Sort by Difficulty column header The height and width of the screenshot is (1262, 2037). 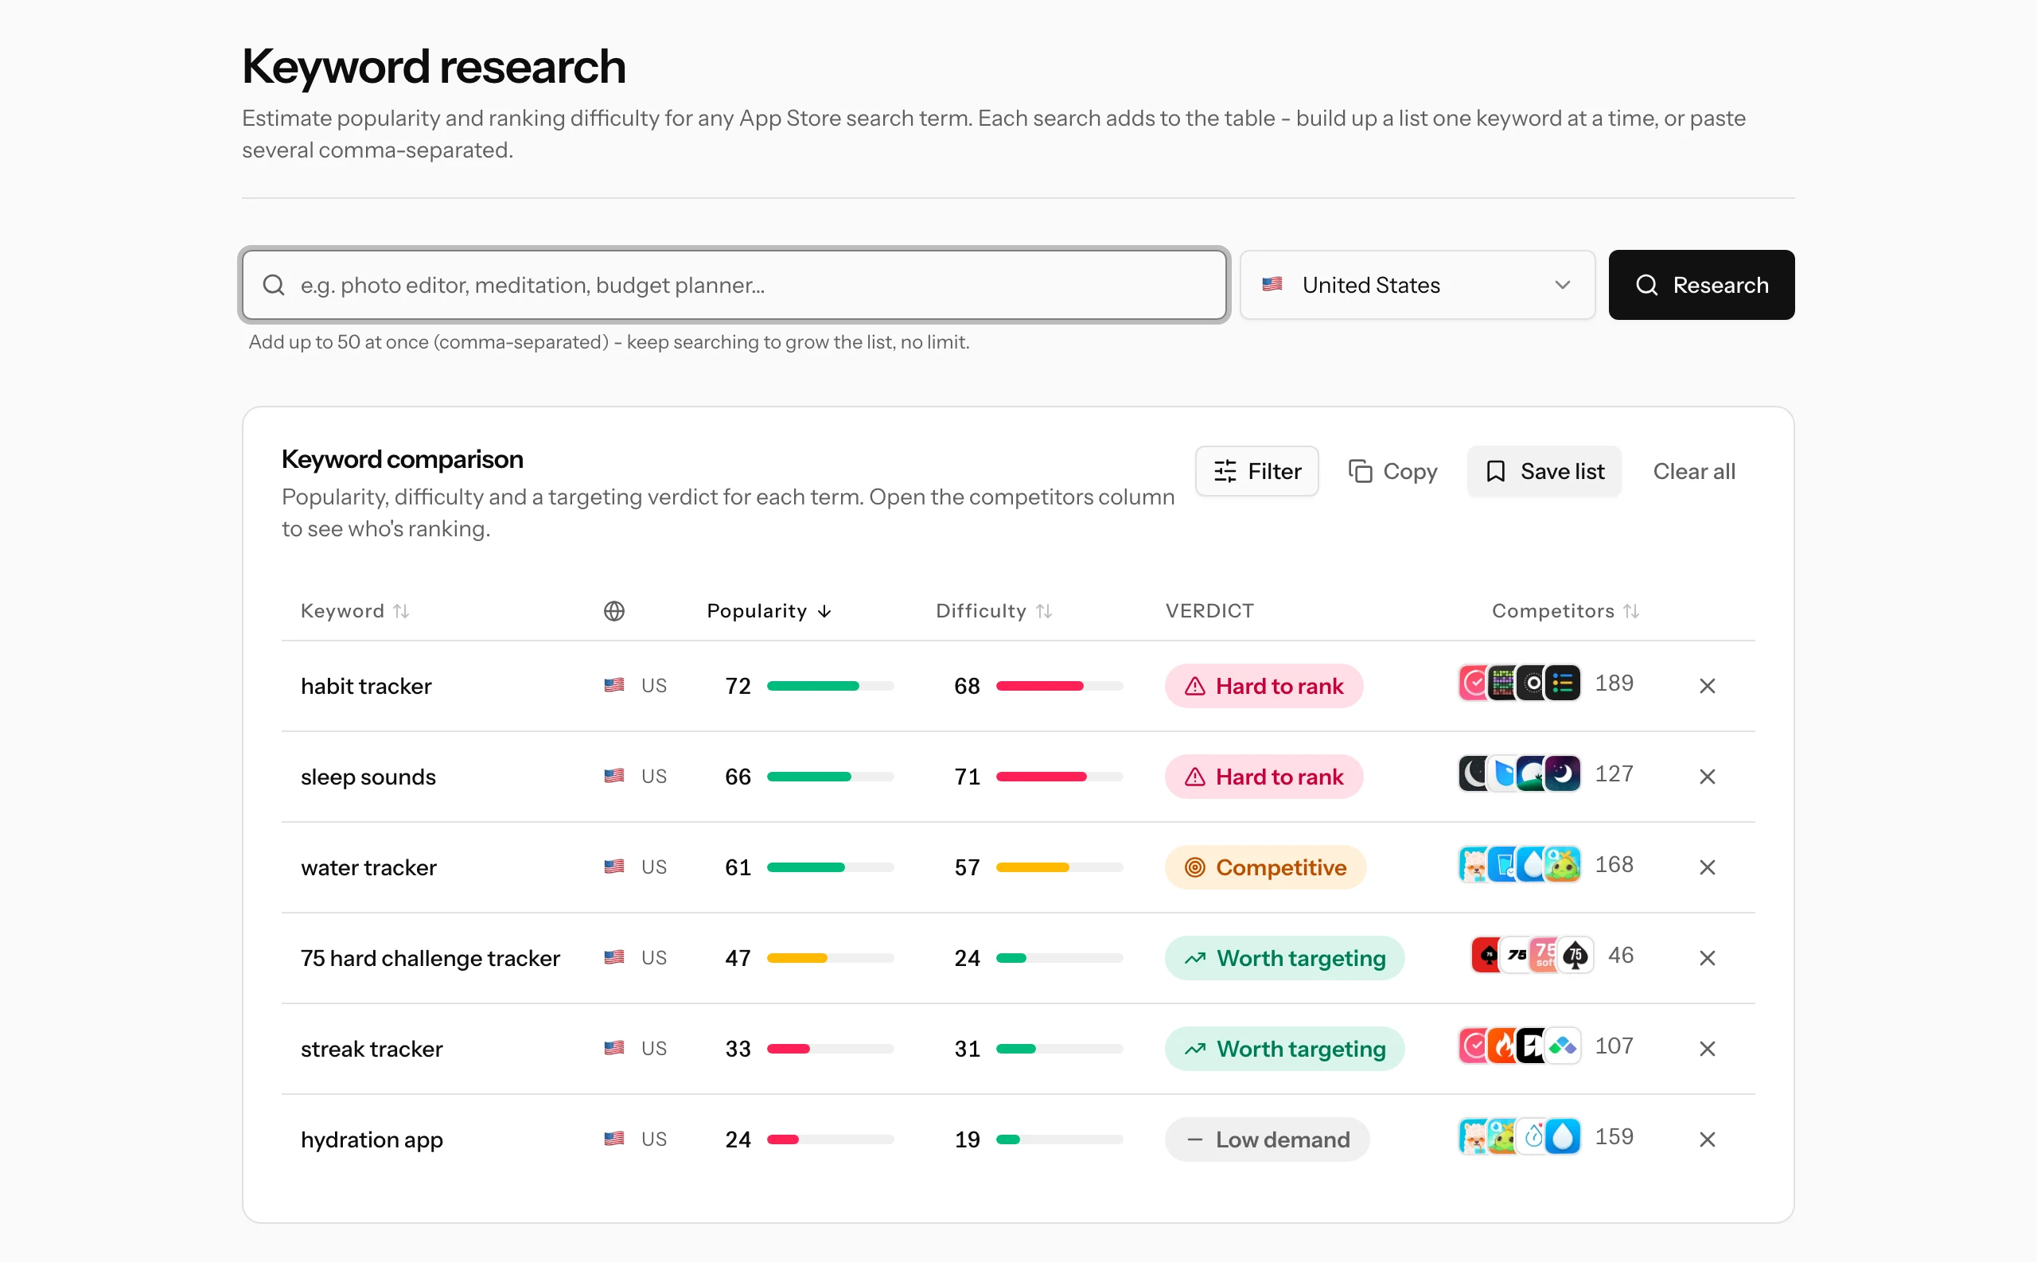tap(993, 611)
